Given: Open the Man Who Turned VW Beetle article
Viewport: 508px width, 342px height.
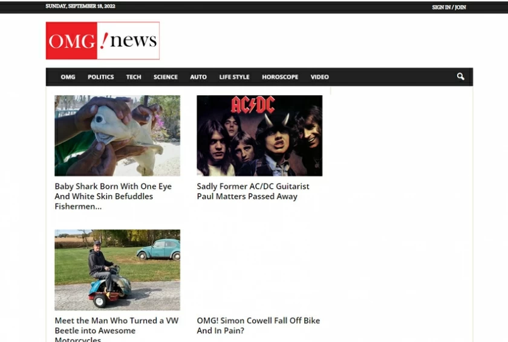Looking at the screenshot, I should coord(117,329).
